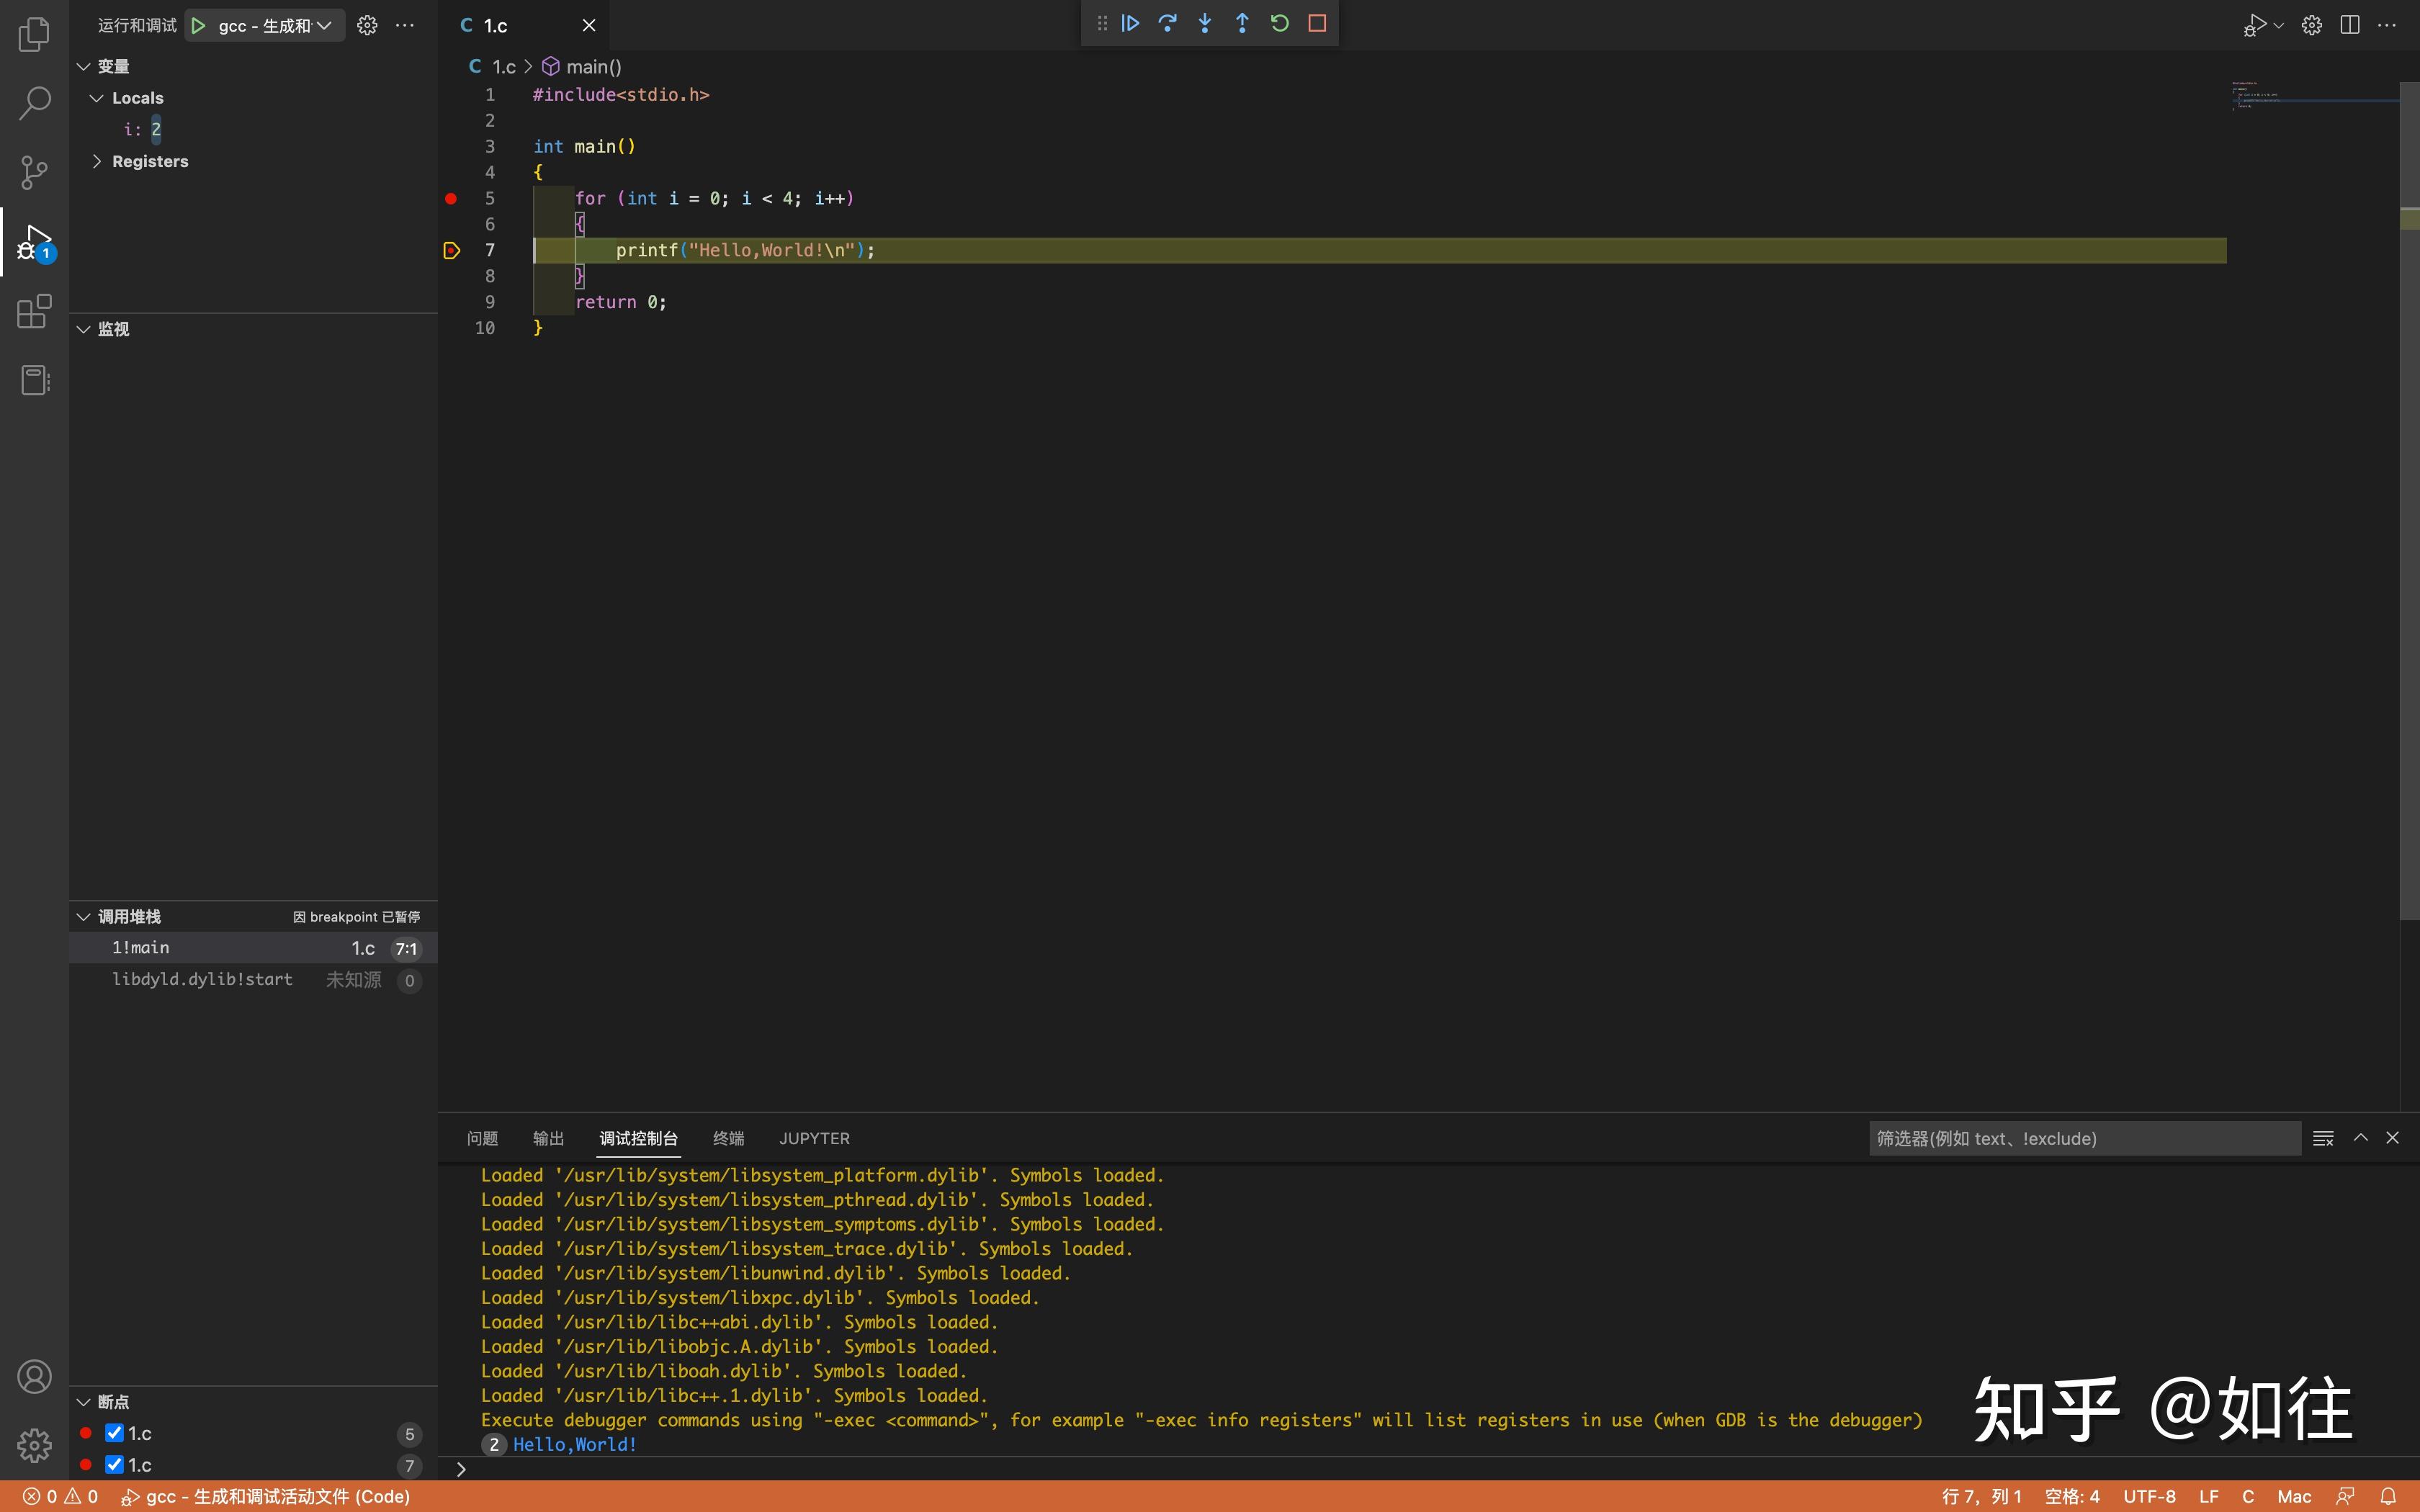Stop debugging with the red square
The image size is (2420, 1512).
[1317, 23]
